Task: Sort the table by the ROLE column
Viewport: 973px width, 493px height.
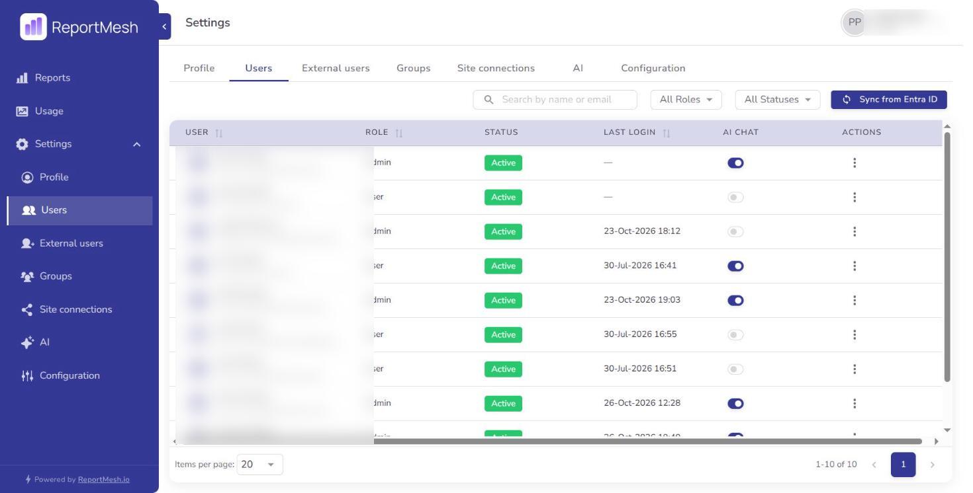Action: click(399, 133)
